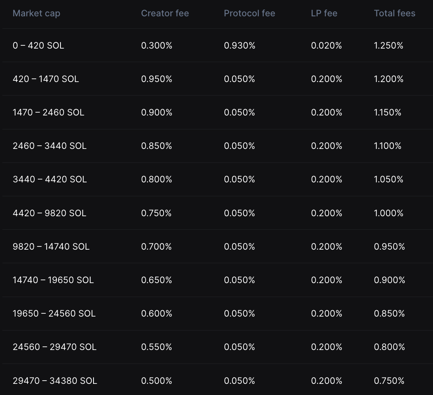Screen dimensions: 433x395
Task: Click the 420 – 1470 SOL range
Action: pos(46,79)
